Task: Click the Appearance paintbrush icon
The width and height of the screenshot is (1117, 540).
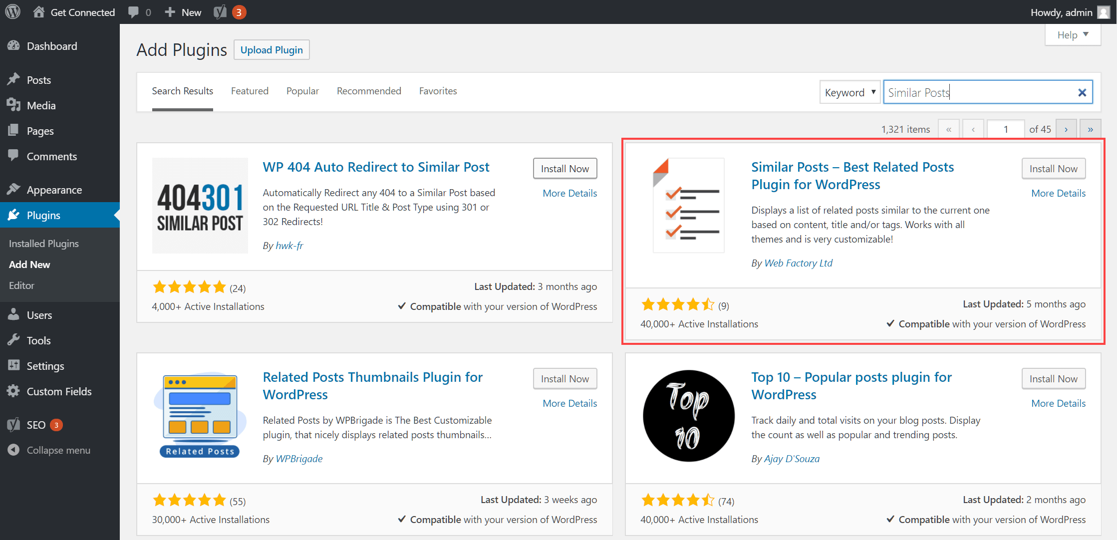Action: point(13,189)
